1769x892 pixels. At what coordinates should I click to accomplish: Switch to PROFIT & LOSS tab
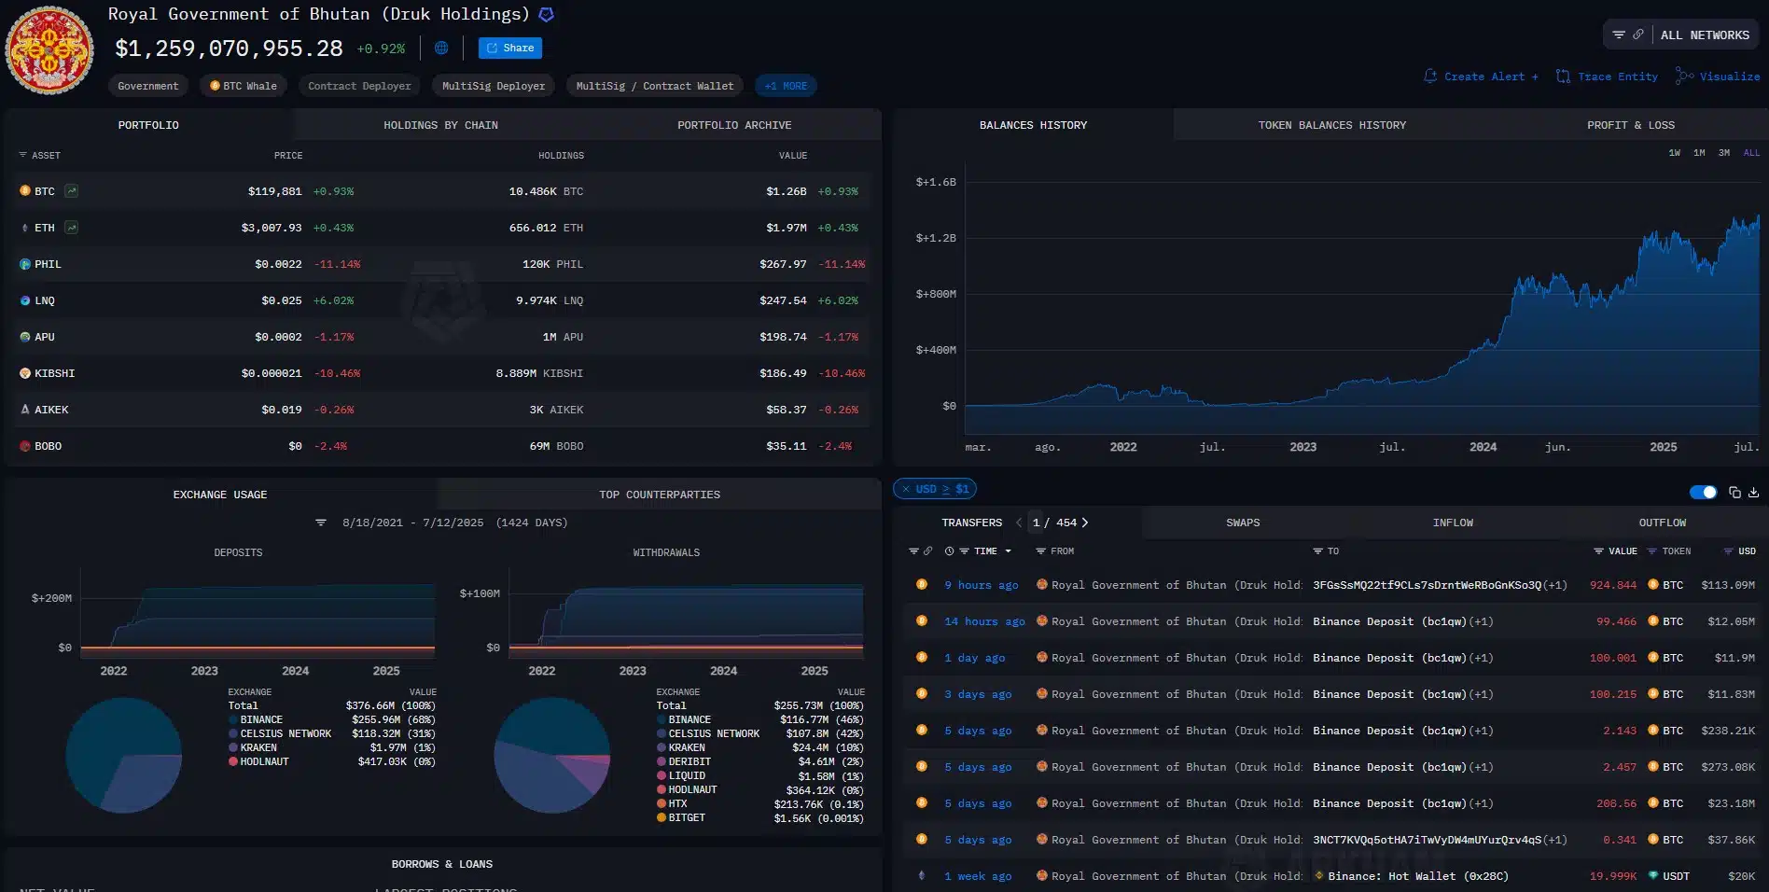pyautogui.click(x=1630, y=125)
